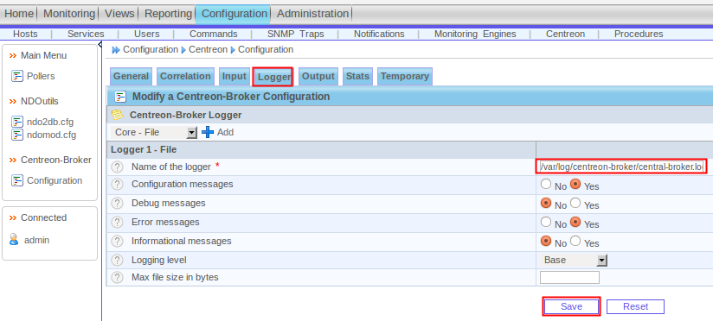This screenshot has height=321, width=713.
Task: Click help icon for Logging level
Action: [118, 261]
